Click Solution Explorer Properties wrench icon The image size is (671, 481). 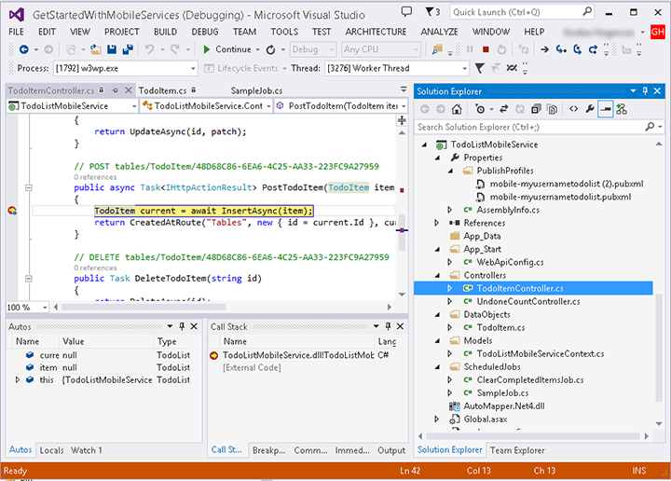click(x=590, y=109)
